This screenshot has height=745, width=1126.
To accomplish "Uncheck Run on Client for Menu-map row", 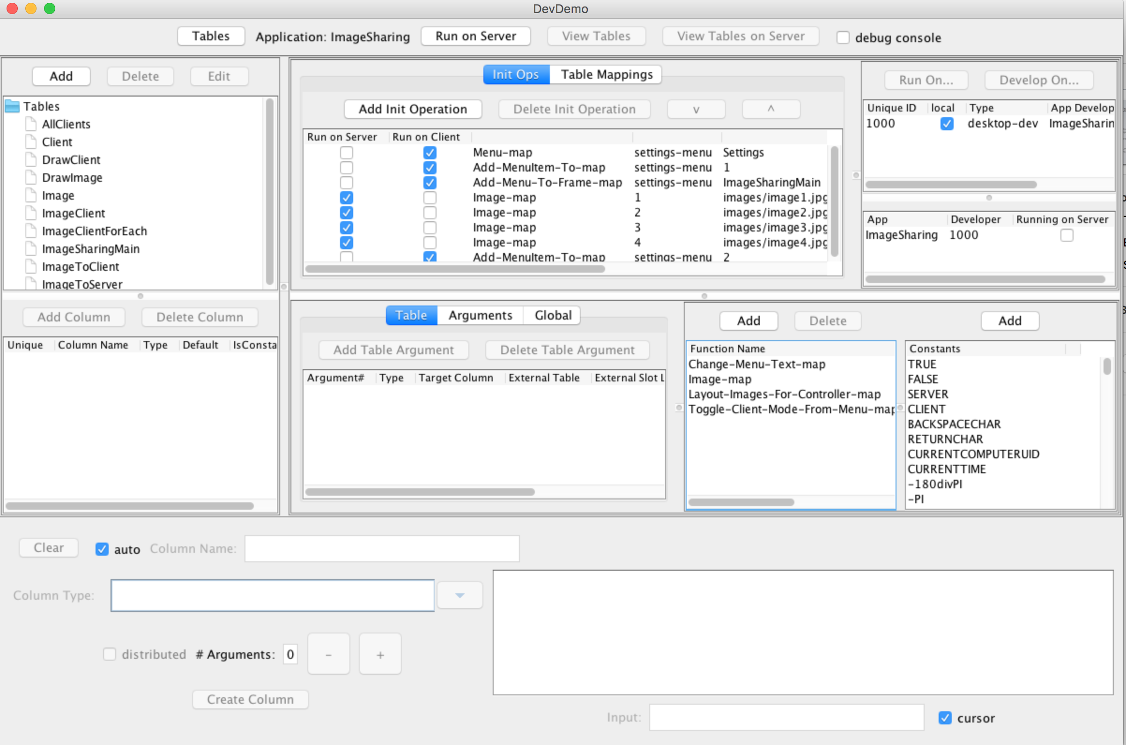I will (x=430, y=153).
